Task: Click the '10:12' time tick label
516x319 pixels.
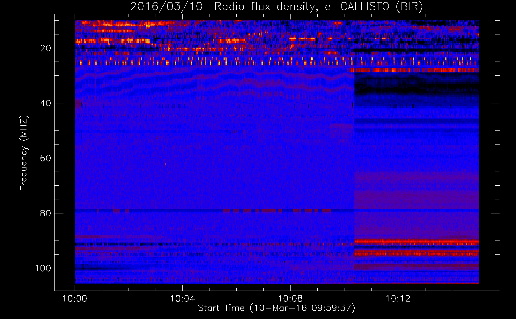Action: (398, 299)
